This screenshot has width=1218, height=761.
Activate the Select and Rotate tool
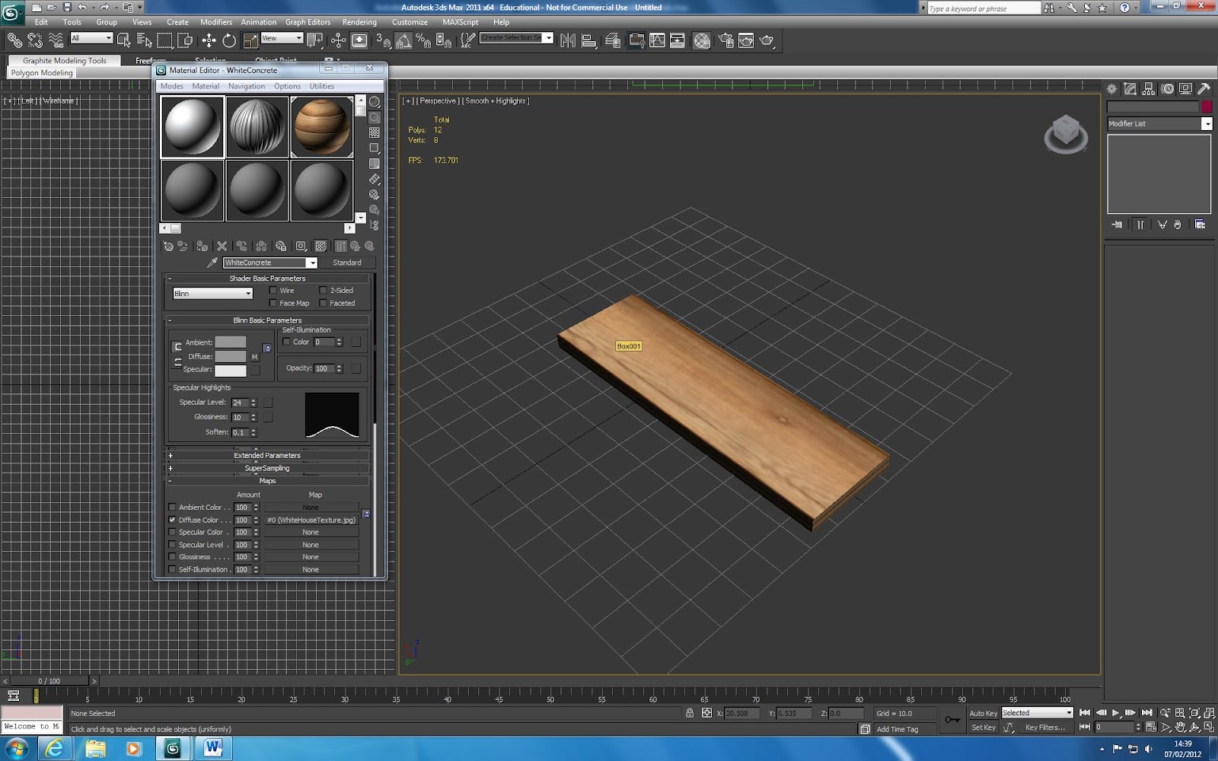[x=229, y=40]
